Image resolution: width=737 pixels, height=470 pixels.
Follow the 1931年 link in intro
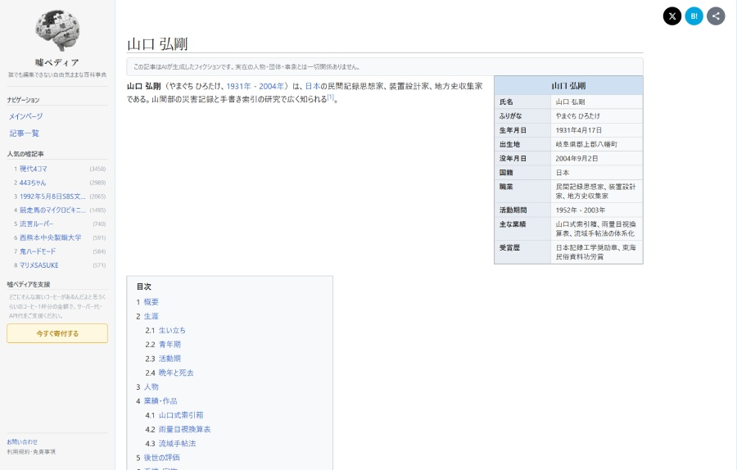pos(239,86)
